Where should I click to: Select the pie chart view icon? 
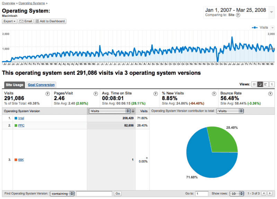[x=260, y=84]
